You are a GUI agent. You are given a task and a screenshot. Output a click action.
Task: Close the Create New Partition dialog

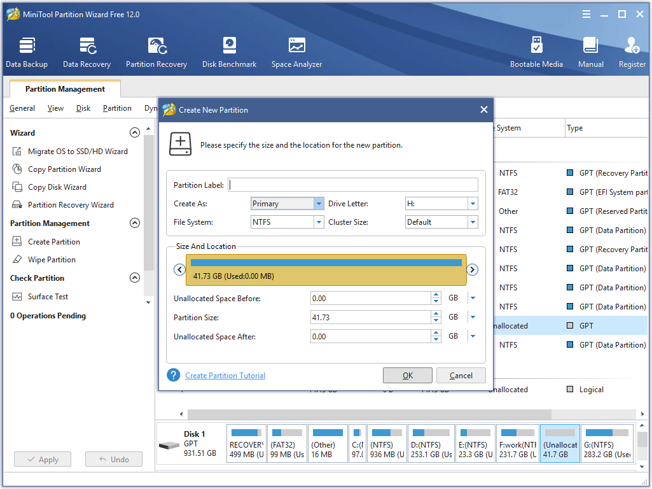tap(483, 110)
